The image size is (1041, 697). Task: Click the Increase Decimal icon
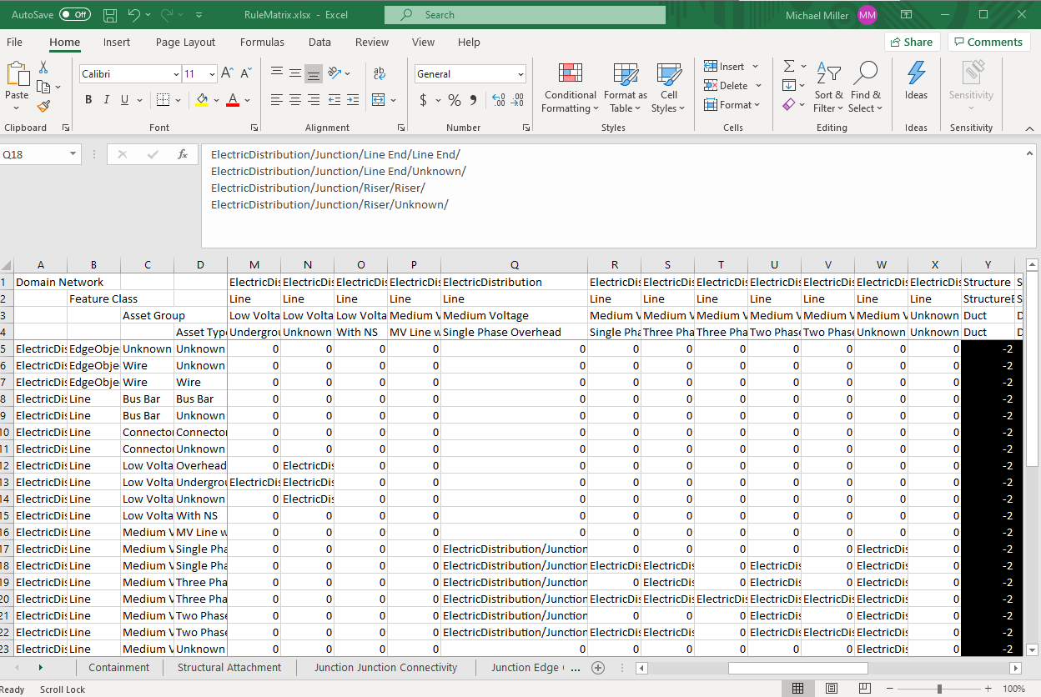tap(500, 100)
